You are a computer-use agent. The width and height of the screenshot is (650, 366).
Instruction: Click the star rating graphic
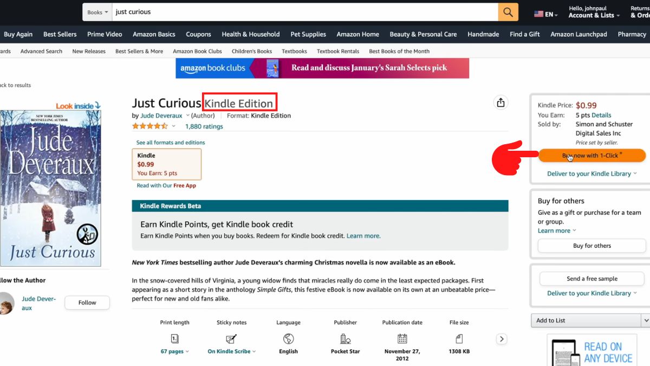[150, 126]
